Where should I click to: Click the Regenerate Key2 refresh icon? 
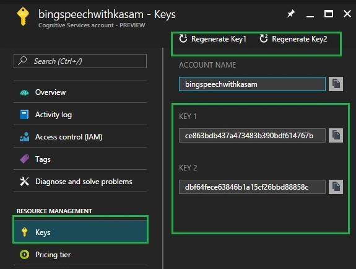264,38
